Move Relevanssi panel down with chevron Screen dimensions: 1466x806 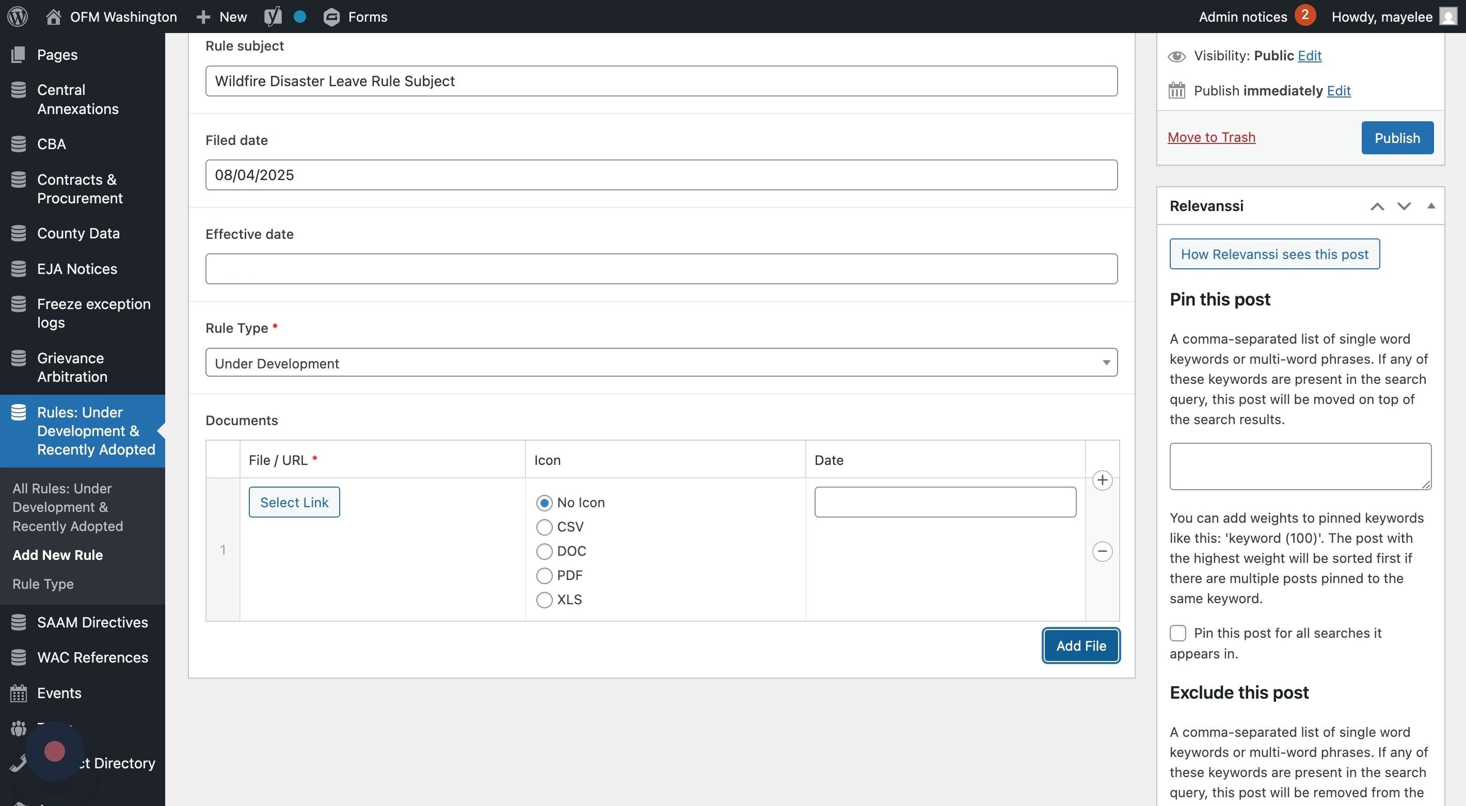click(x=1404, y=206)
